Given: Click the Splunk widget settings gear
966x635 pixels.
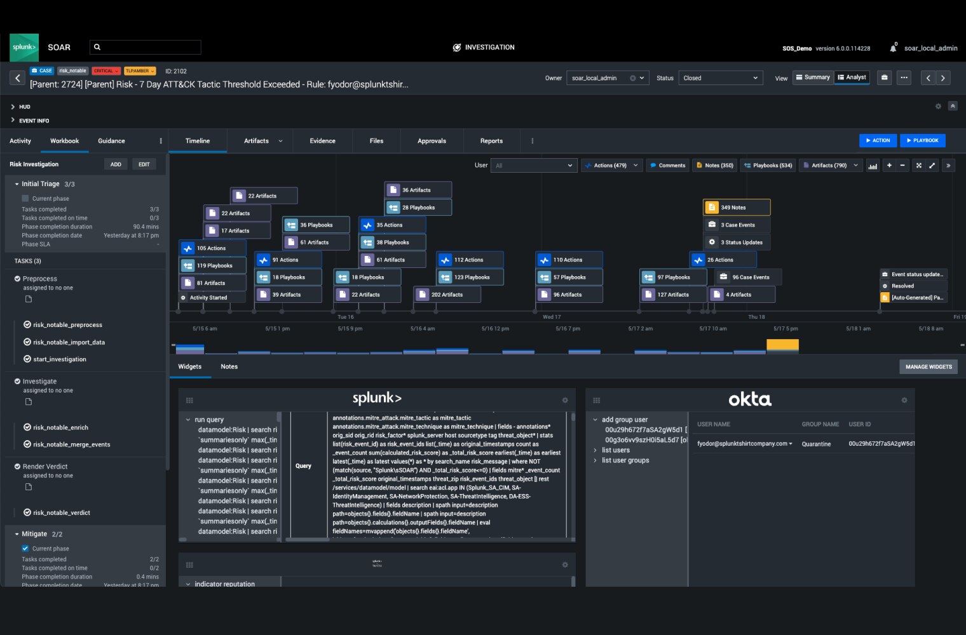Looking at the screenshot, I should coord(565,400).
